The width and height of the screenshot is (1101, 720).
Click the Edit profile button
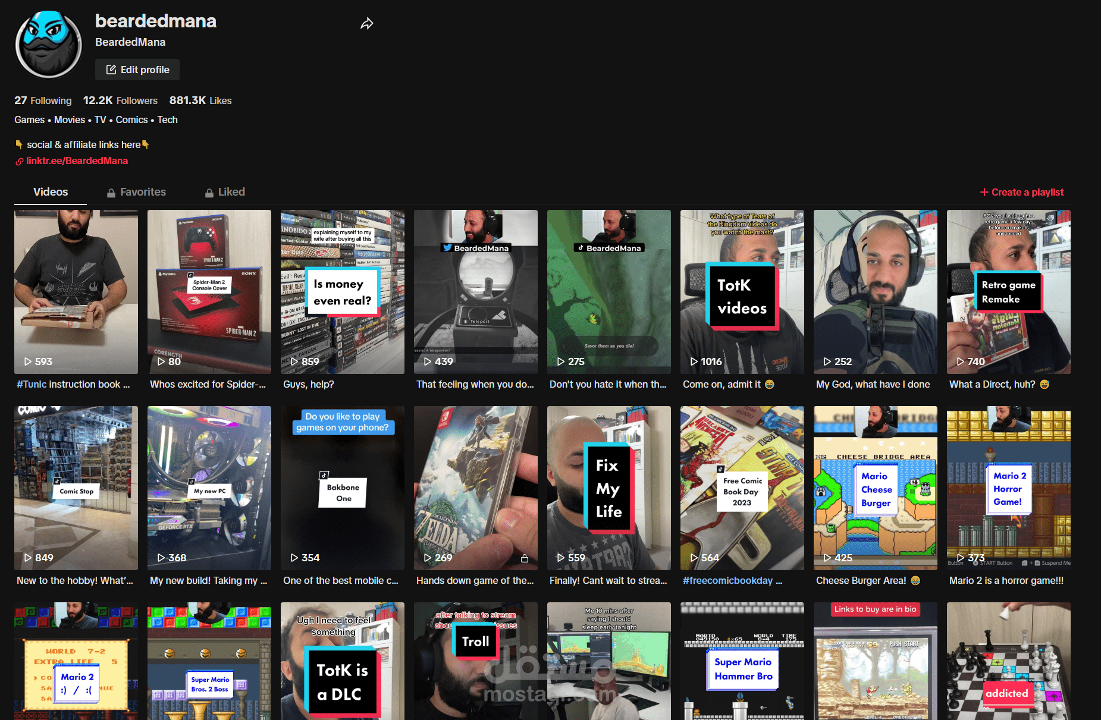(x=137, y=70)
